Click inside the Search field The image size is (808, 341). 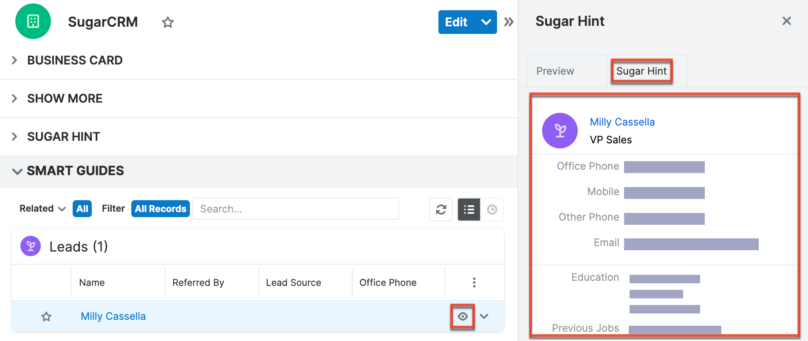(x=295, y=209)
